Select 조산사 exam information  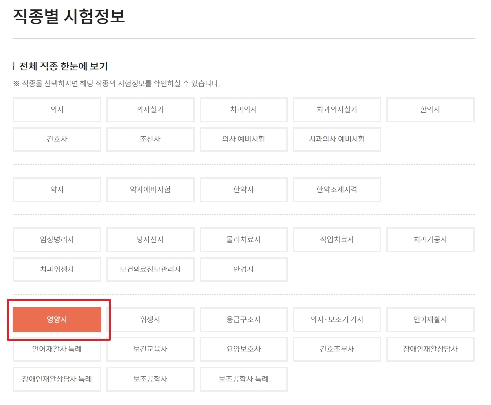click(150, 139)
